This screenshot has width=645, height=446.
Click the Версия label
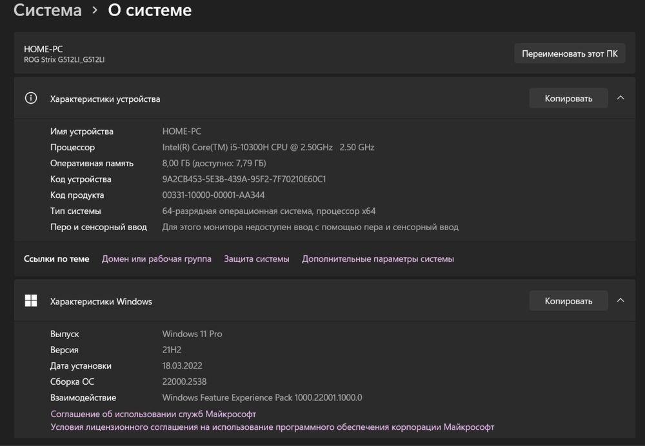(x=64, y=350)
